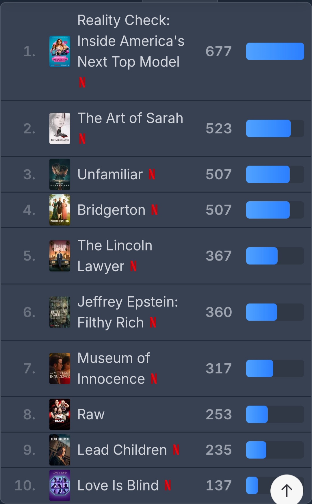Click the Netflix icon next to Filthy Rich
The image size is (312, 504).
(x=153, y=323)
